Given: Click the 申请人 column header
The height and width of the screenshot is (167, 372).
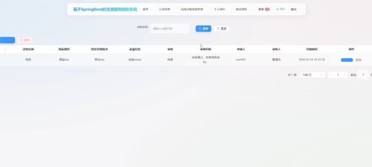Looking at the screenshot, I should tap(241, 49).
